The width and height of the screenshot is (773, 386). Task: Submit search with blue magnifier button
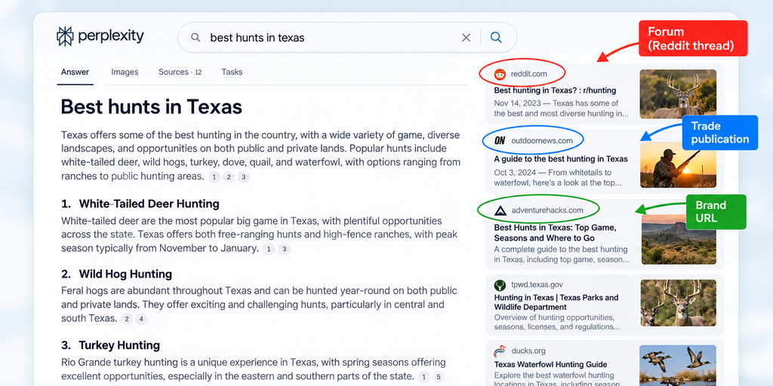[x=496, y=38]
